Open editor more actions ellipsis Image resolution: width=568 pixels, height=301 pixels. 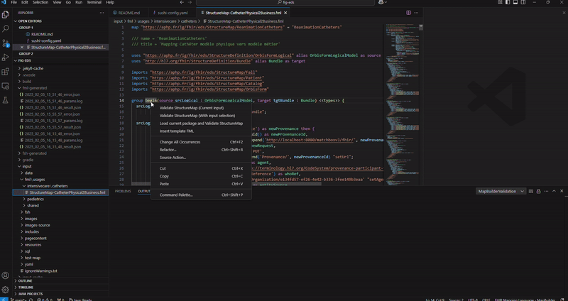pos(416,13)
